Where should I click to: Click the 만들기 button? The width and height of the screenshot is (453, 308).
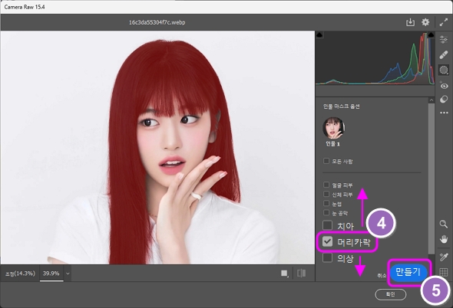click(x=408, y=272)
